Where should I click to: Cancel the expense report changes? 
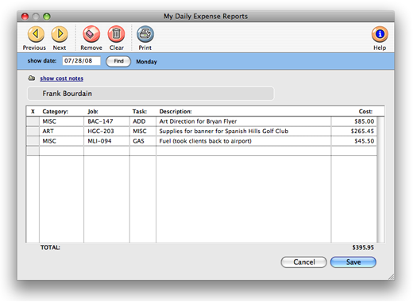[x=303, y=262]
